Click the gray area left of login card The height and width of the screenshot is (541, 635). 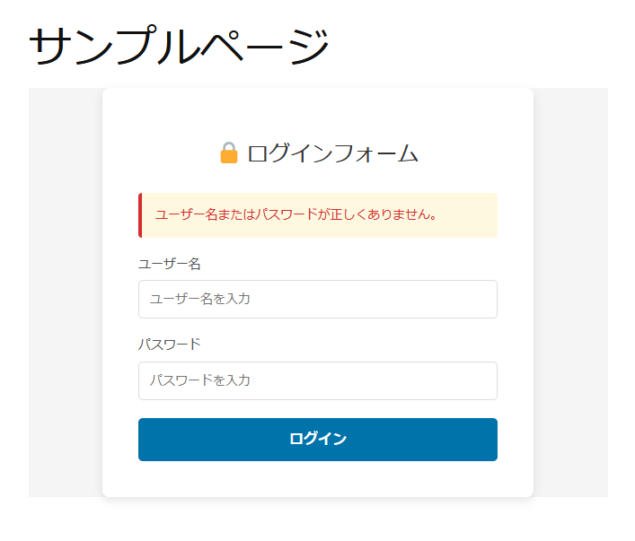point(65,296)
